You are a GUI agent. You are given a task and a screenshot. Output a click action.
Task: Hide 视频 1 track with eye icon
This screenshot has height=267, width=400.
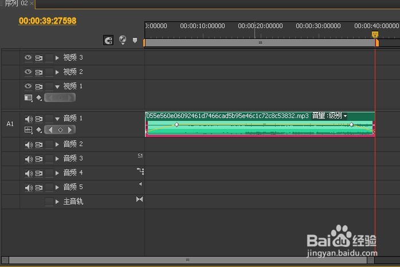pos(28,86)
